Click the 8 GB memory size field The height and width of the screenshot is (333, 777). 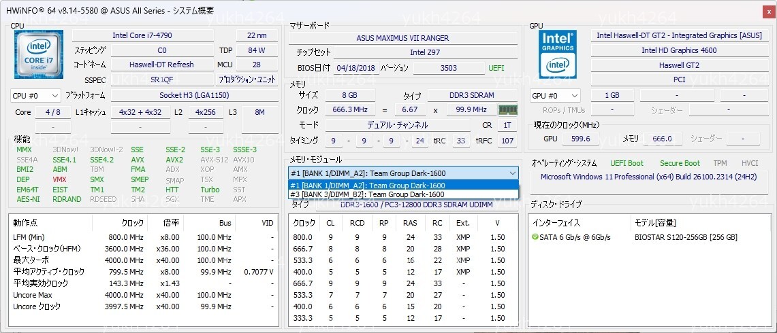349,95
